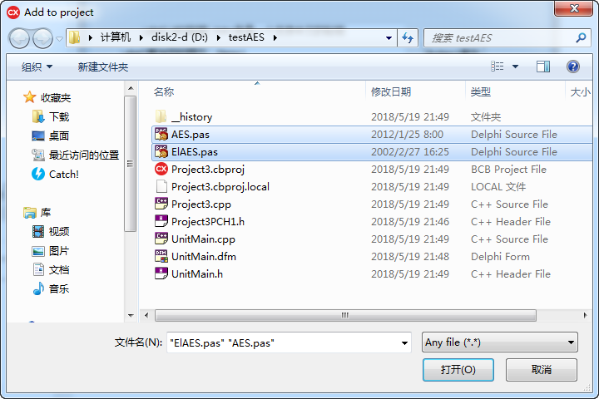Click the Project3PCH1.h header file icon
This screenshot has width=599, height=399.
pos(161,221)
